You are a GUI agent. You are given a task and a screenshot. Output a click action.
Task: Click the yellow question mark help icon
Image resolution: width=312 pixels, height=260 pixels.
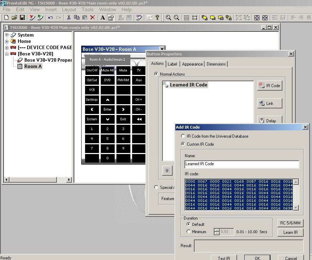tap(157, 17)
